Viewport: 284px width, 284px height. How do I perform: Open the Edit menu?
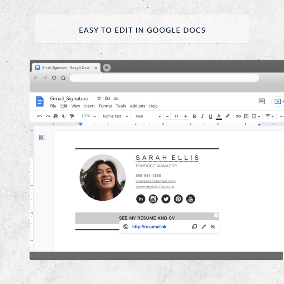(64, 106)
